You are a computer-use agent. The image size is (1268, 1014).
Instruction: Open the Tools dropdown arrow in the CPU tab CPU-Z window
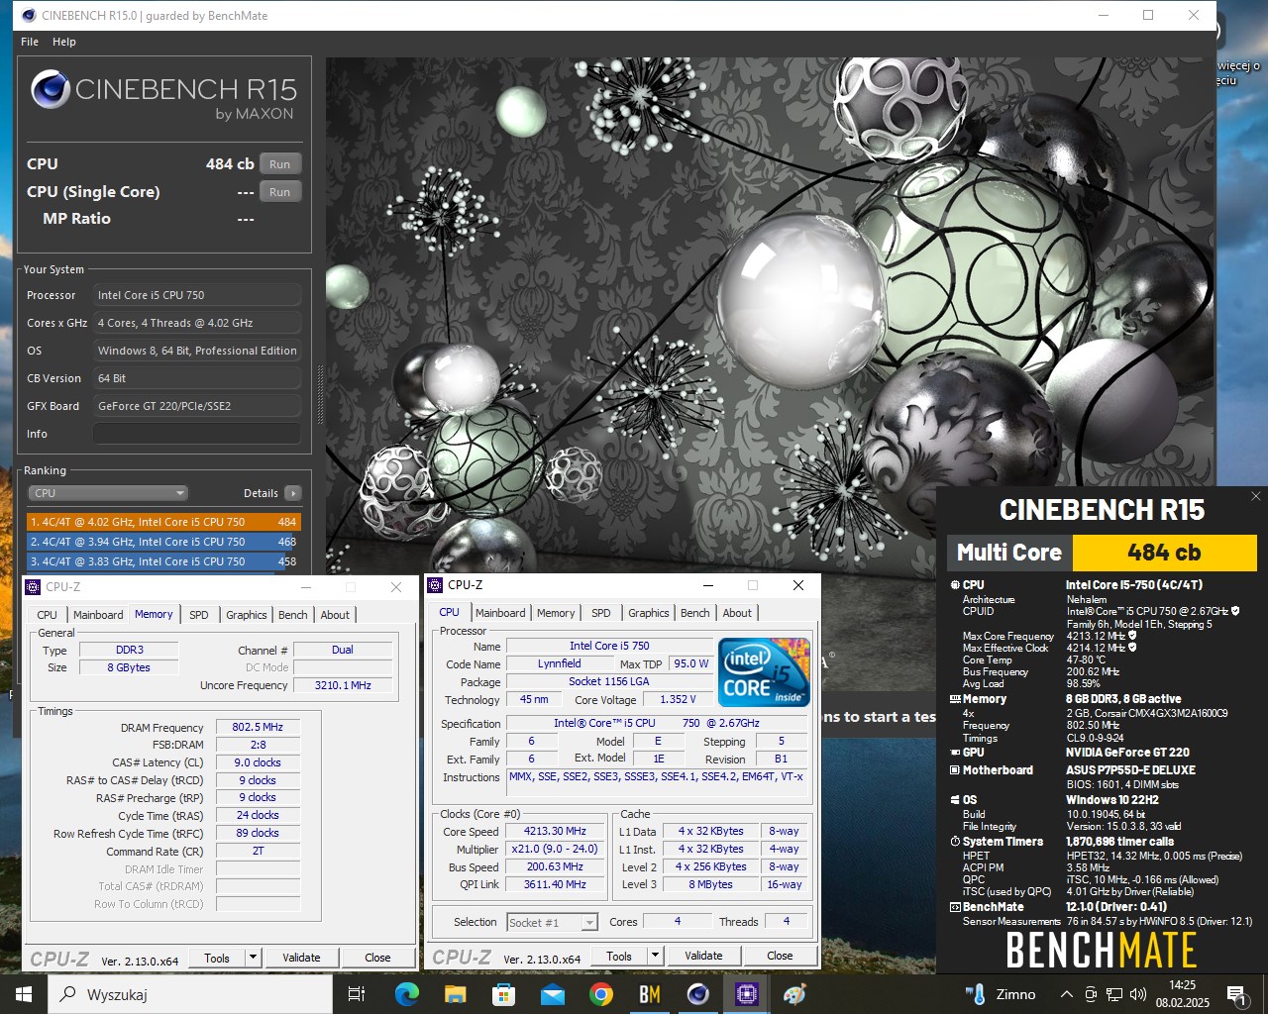pyautogui.click(x=655, y=956)
